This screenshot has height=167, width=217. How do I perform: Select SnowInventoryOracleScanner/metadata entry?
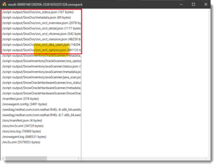pos(41,56)
